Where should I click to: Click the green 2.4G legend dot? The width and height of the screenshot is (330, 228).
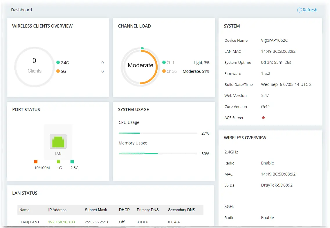coord(58,62)
